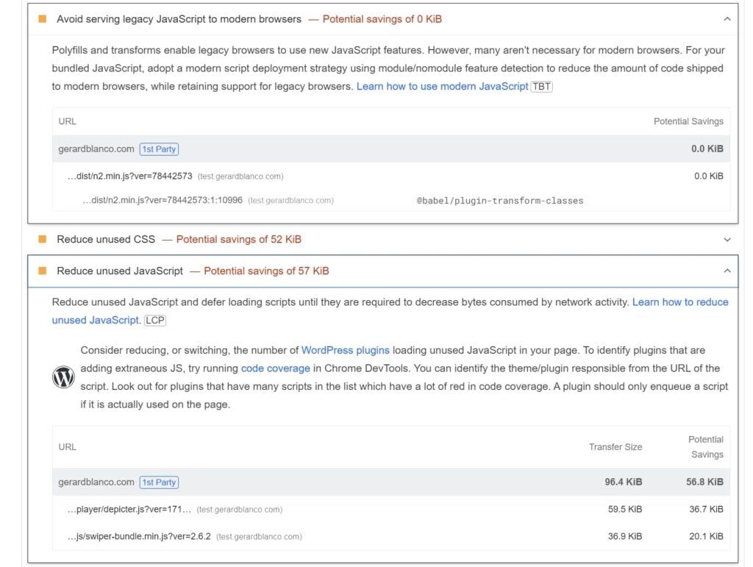The height and width of the screenshot is (567, 753).
Task: Click the WordPress logo icon
Action: pos(64,377)
